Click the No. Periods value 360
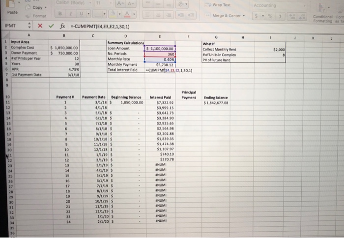Image resolution: width=344 pixels, height=238 pixels. click(x=160, y=54)
